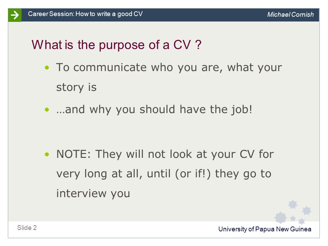
Task: Click 'University of Papua New Guinea' footer text
Action: [x=264, y=229]
